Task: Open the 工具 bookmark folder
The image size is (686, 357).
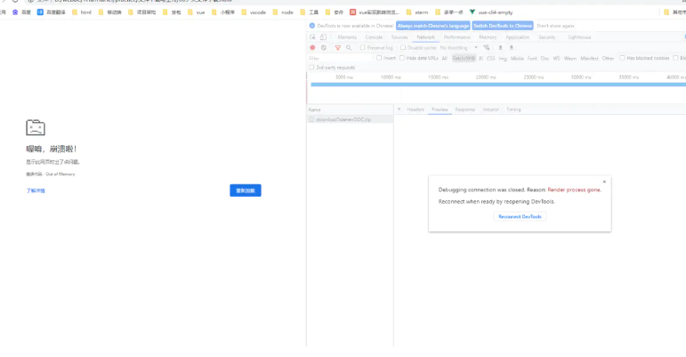Action: click(310, 12)
